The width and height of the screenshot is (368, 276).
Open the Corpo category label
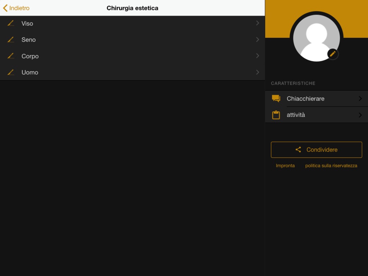coord(30,56)
